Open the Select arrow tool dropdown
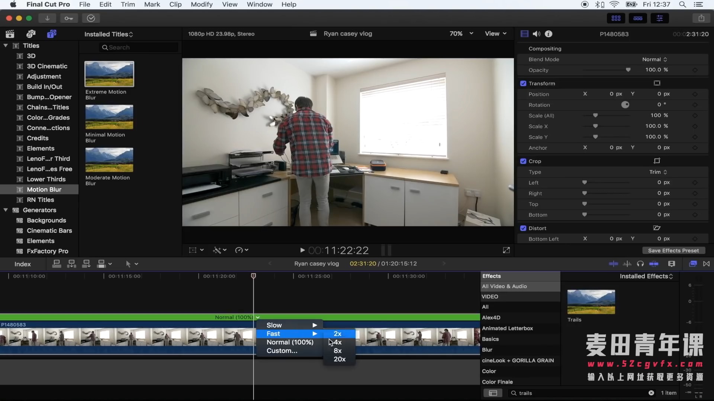 click(132, 264)
